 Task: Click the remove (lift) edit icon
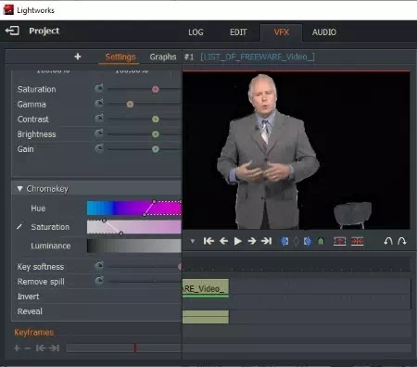(x=339, y=241)
